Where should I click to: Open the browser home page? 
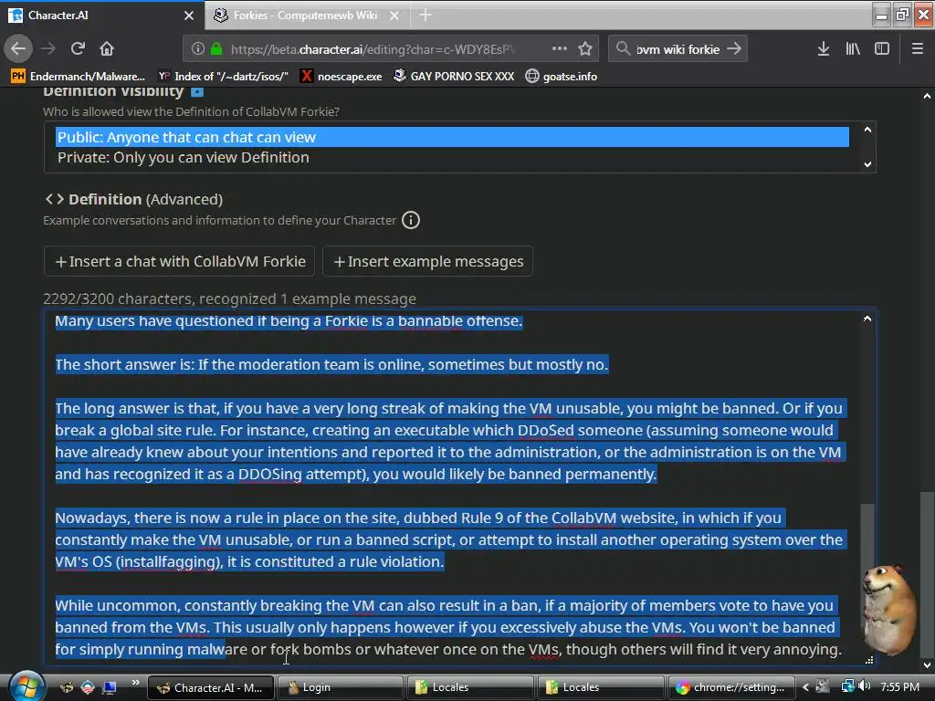click(107, 48)
